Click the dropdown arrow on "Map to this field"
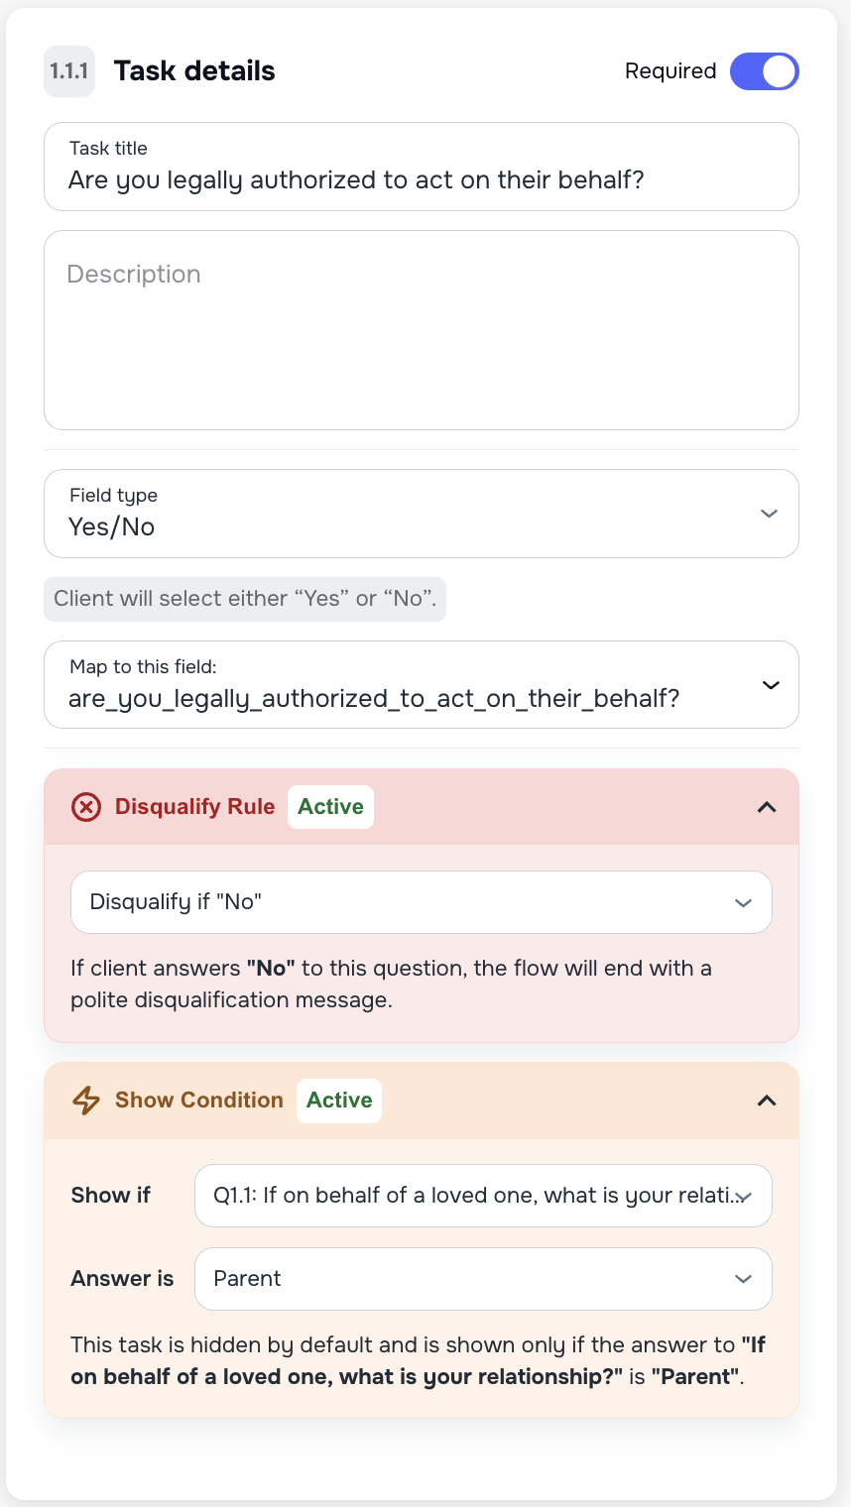851x1507 pixels. [769, 684]
